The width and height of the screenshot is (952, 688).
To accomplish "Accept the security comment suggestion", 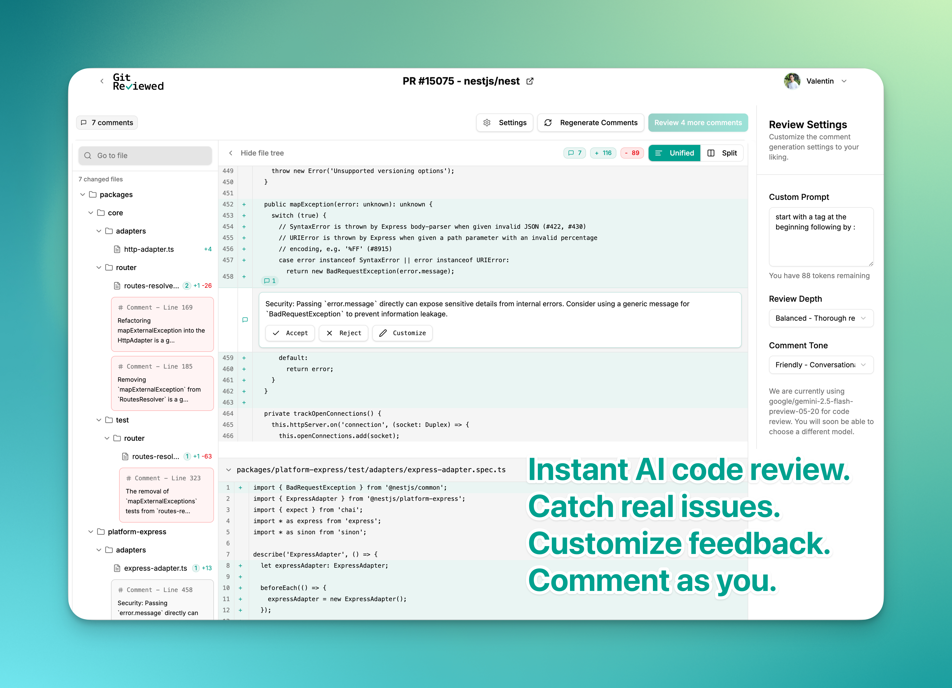I will (x=290, y=333).
